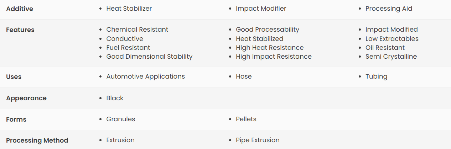Click Pipe Extrusion processing method
Viewport: 451px width, 149px height.
(x=258, y=140)
